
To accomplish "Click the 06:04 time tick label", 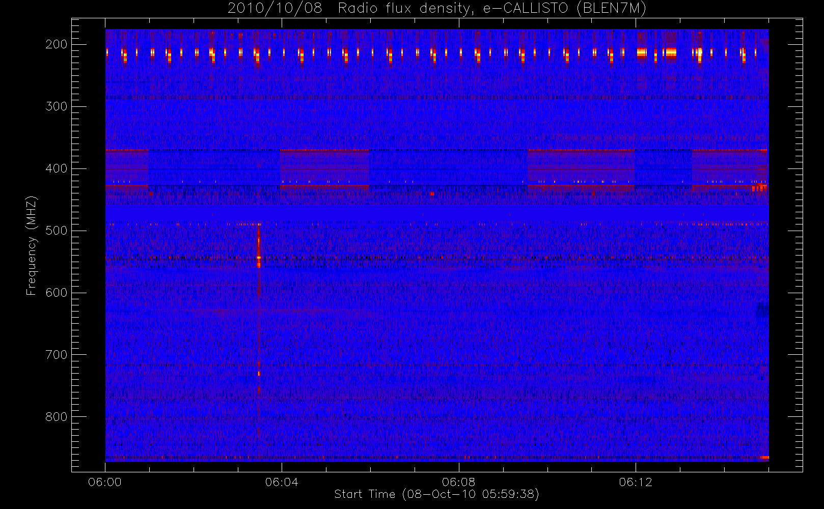I will (282, 482).
